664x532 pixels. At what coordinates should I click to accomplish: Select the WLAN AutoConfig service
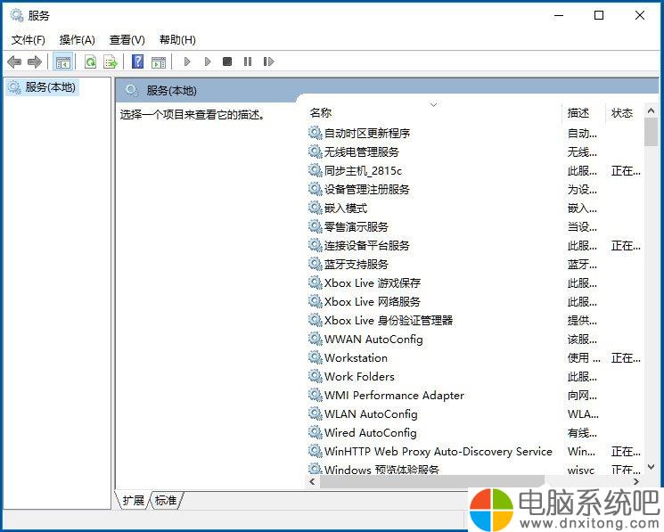click(370, 414)
